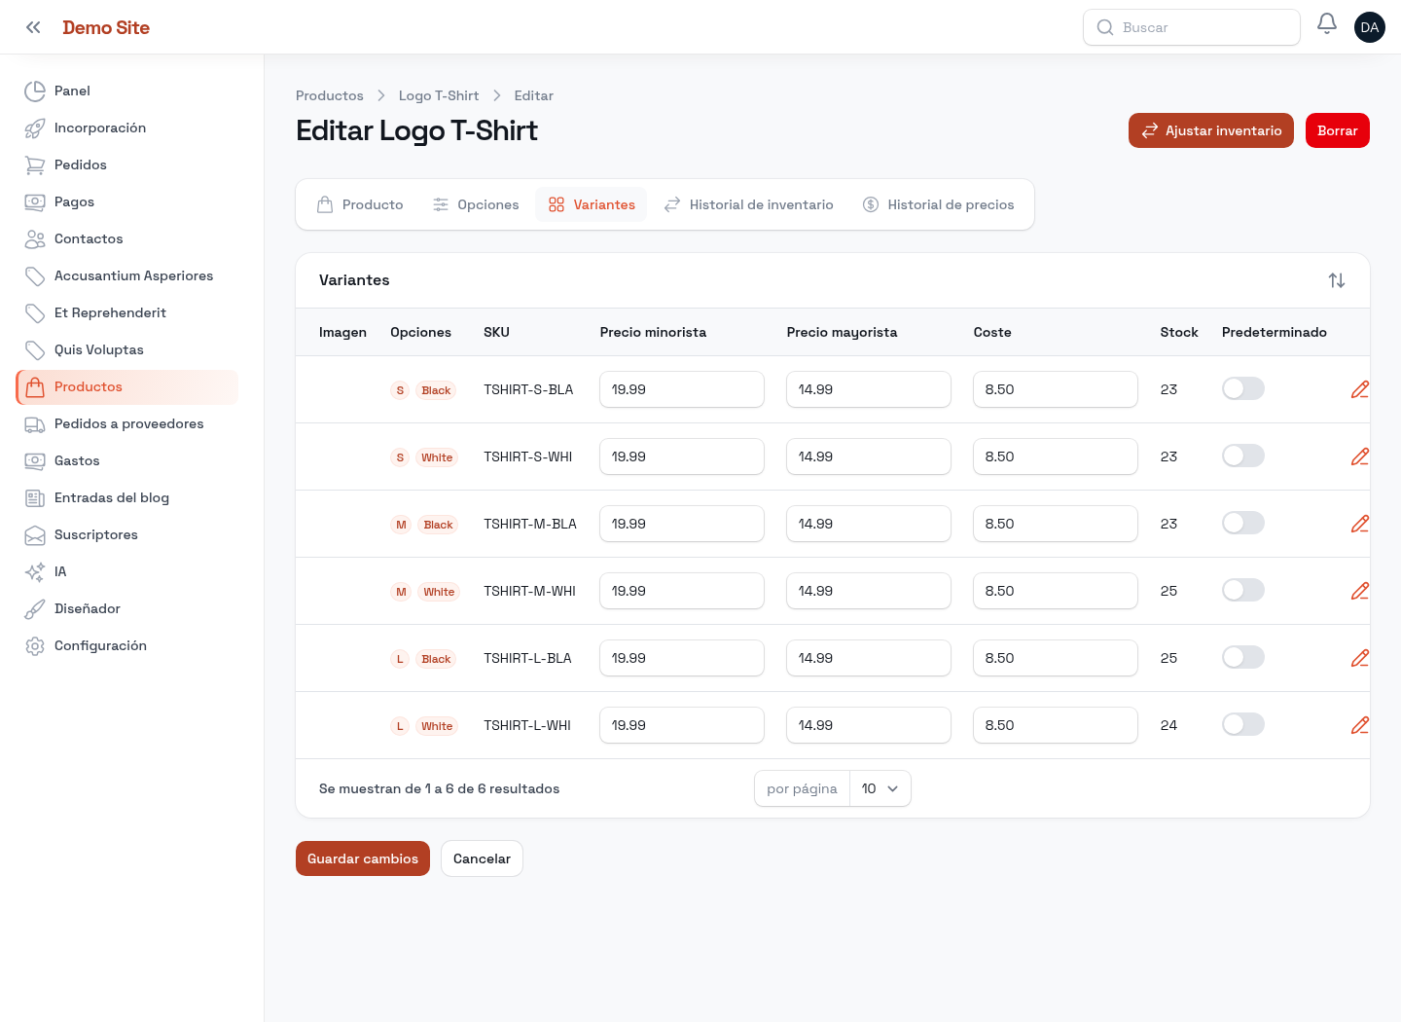Toggle default for TSHIRT-L-BLA variant
1401x1022 pixels.
[1243, 657]
